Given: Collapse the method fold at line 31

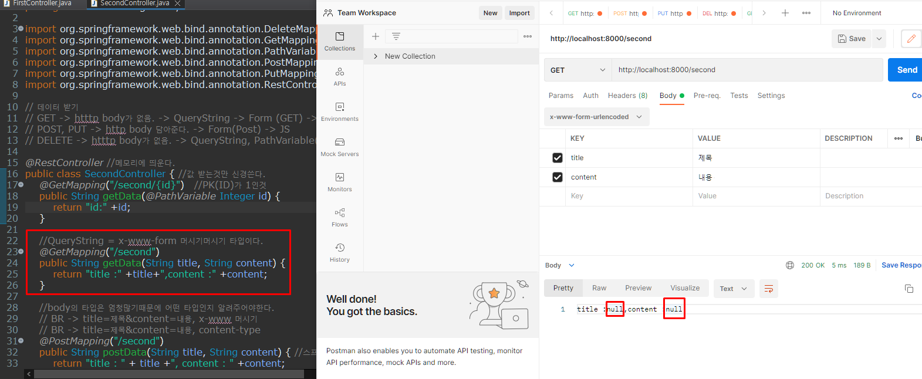Looking at the screenshot, I should (21, 340).
